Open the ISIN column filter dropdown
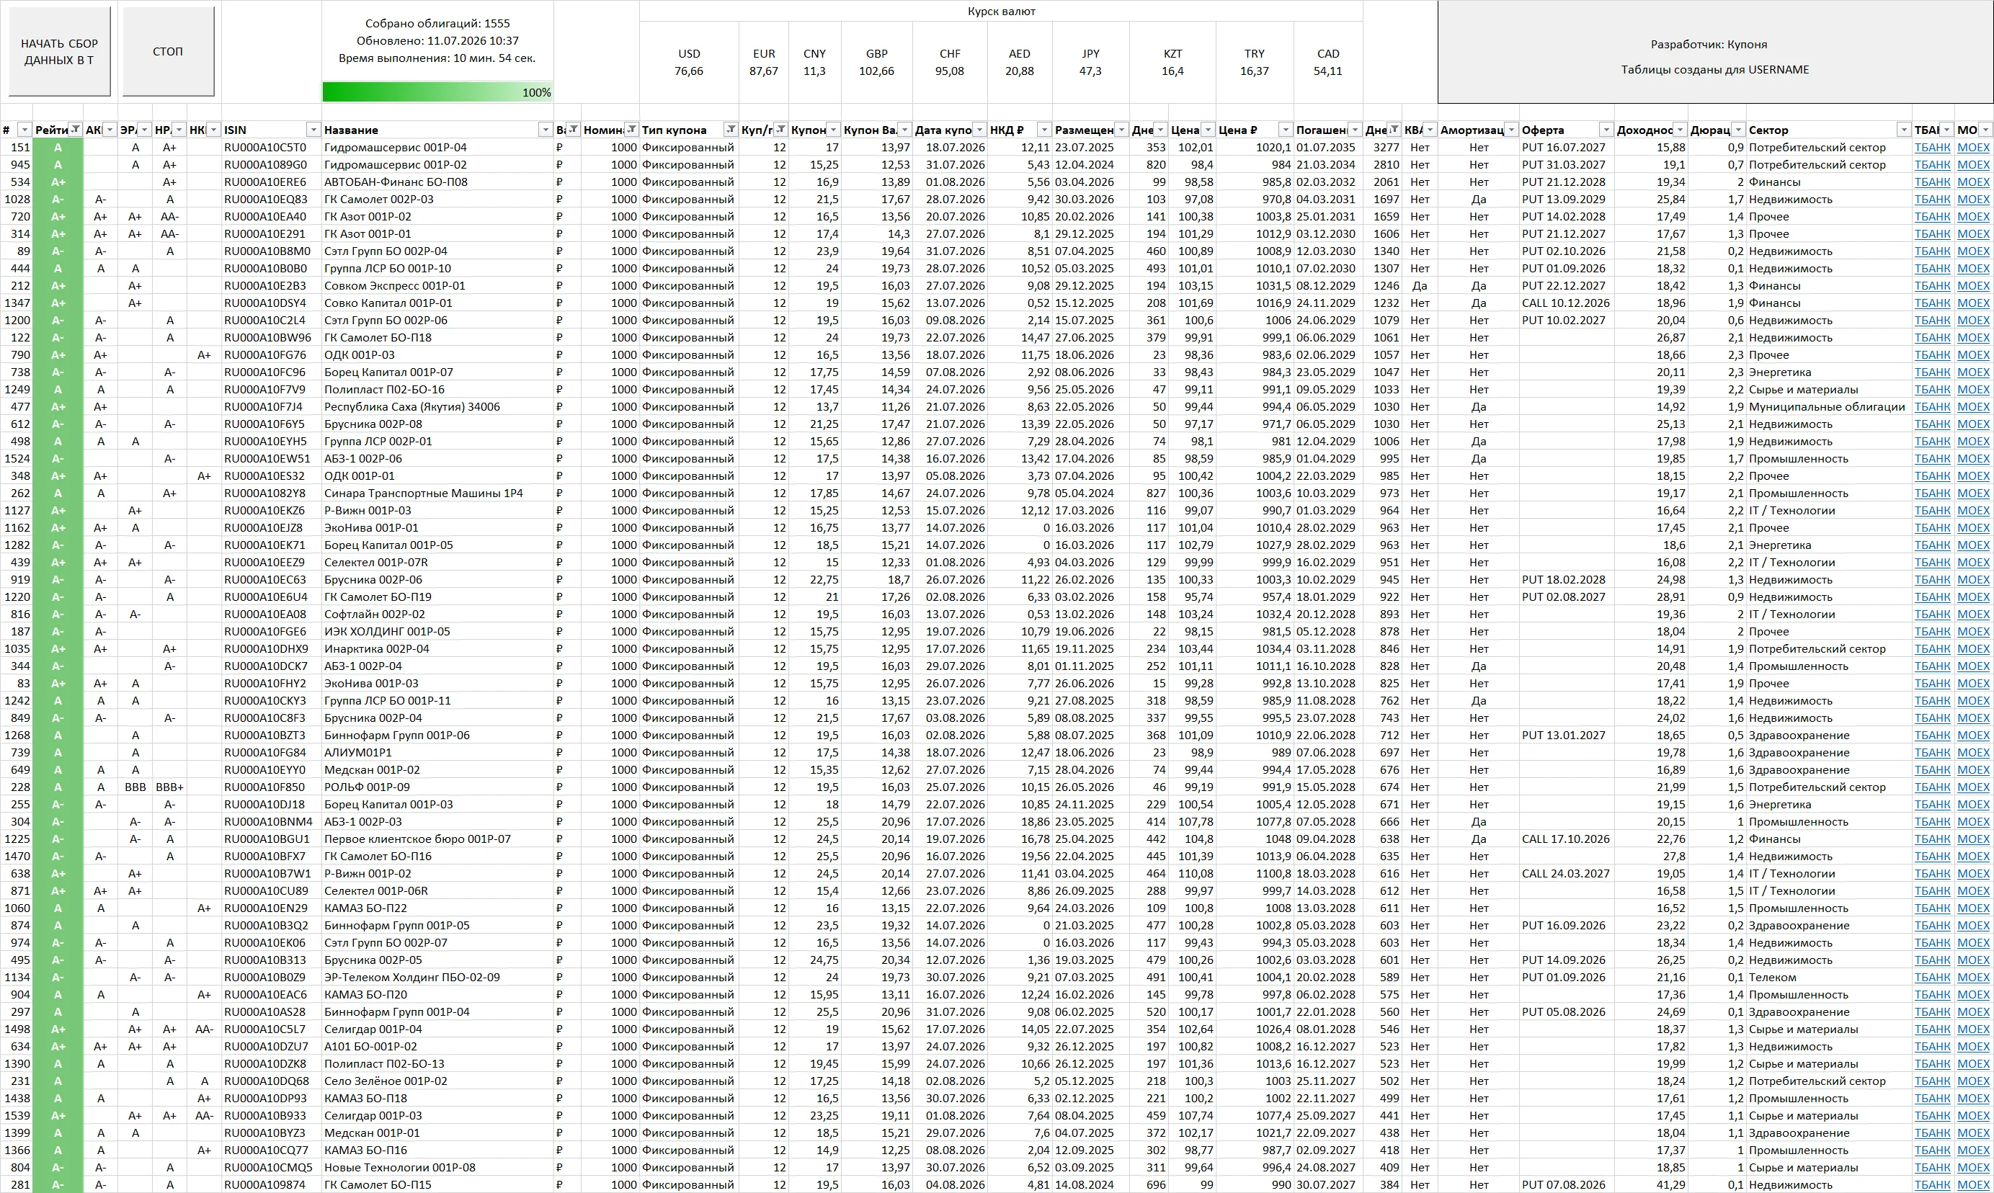 [x=313, y=130]
